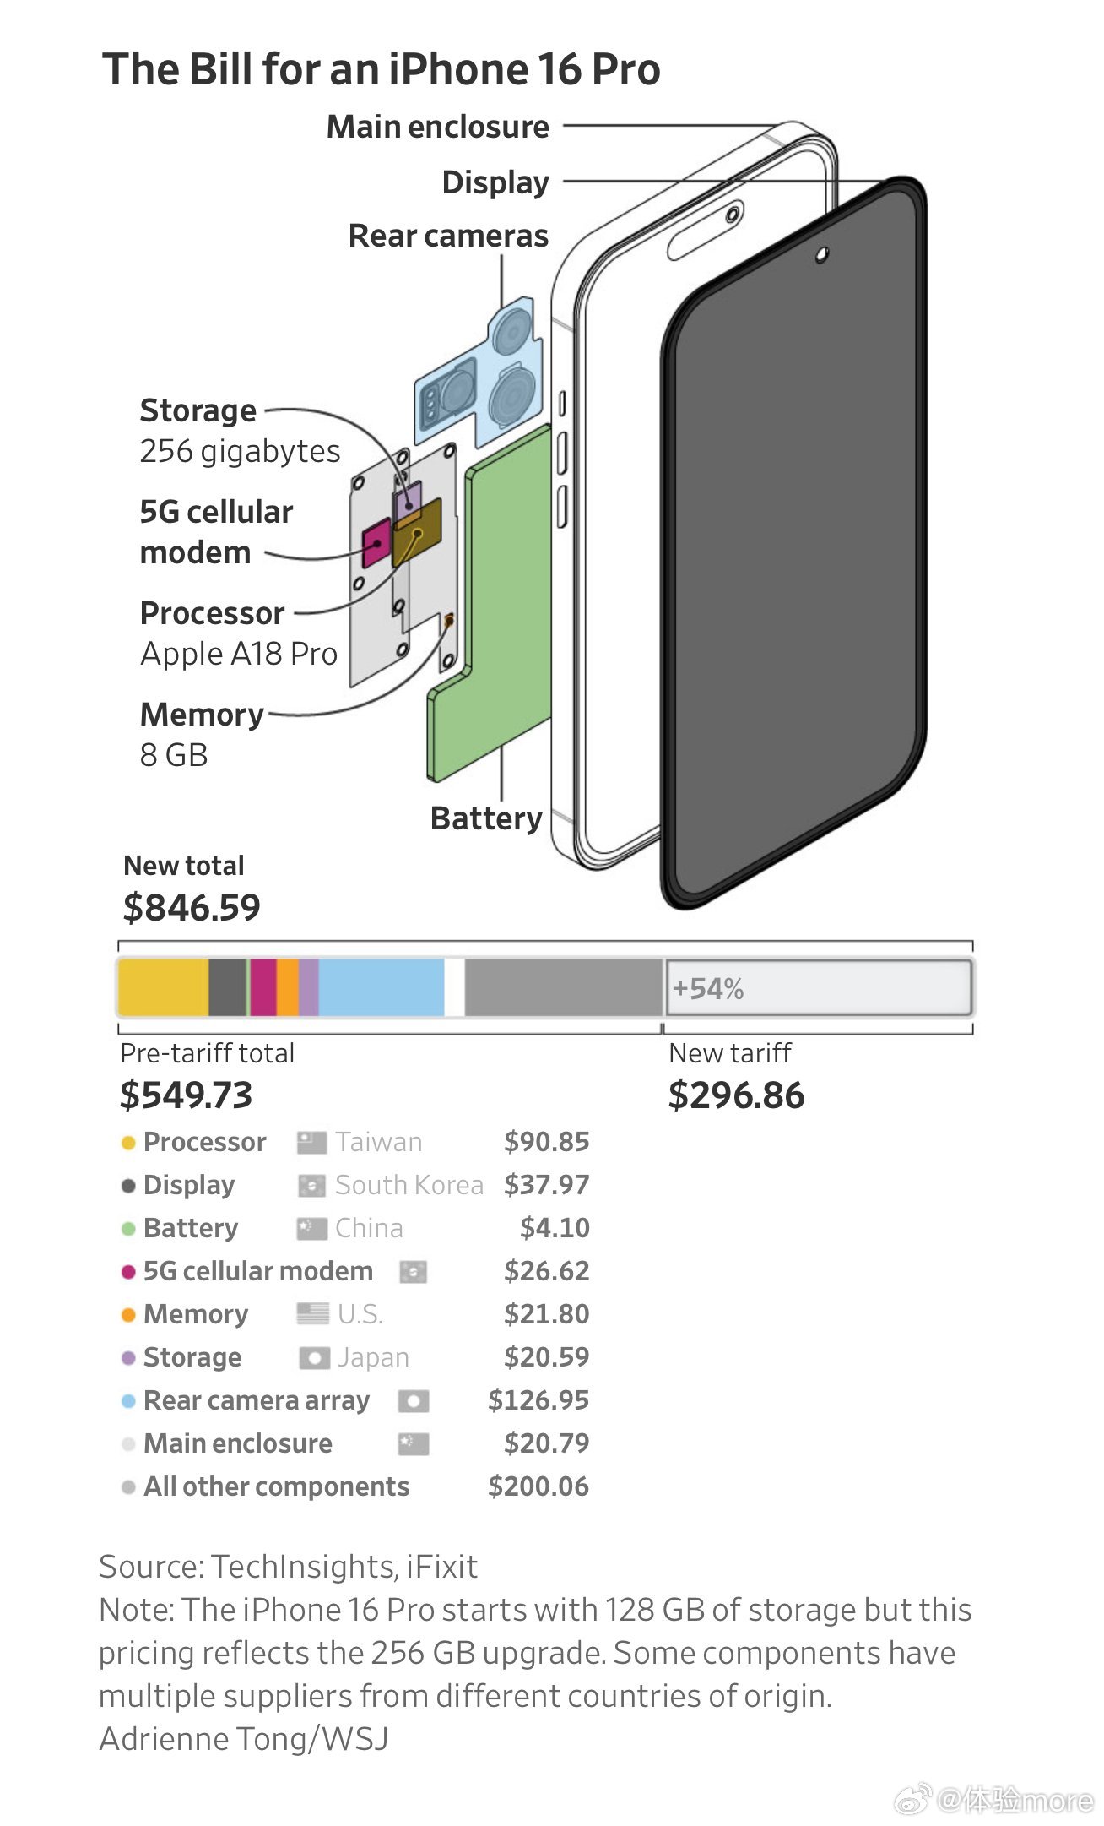The height and width of the screenshot is (1826, 1104).
Task: Click the dark display panel illustration
Action: click(x=793, y=541)
